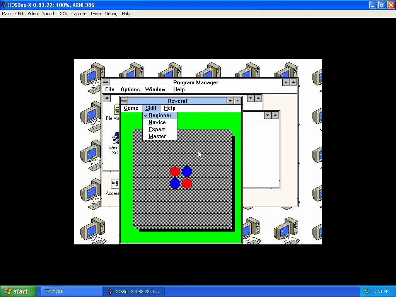Open the Reversi Game menu
Image resolution: width=396 pixels, height=297 pixels.
click(x=131, y=108)
